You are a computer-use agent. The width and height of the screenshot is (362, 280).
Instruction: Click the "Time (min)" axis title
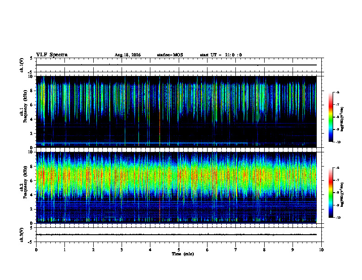pos(183,254)
